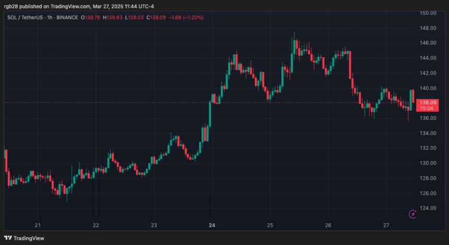449x245 pixels.
Task: Click the open value O139.78
Action: tap(90, 17)
